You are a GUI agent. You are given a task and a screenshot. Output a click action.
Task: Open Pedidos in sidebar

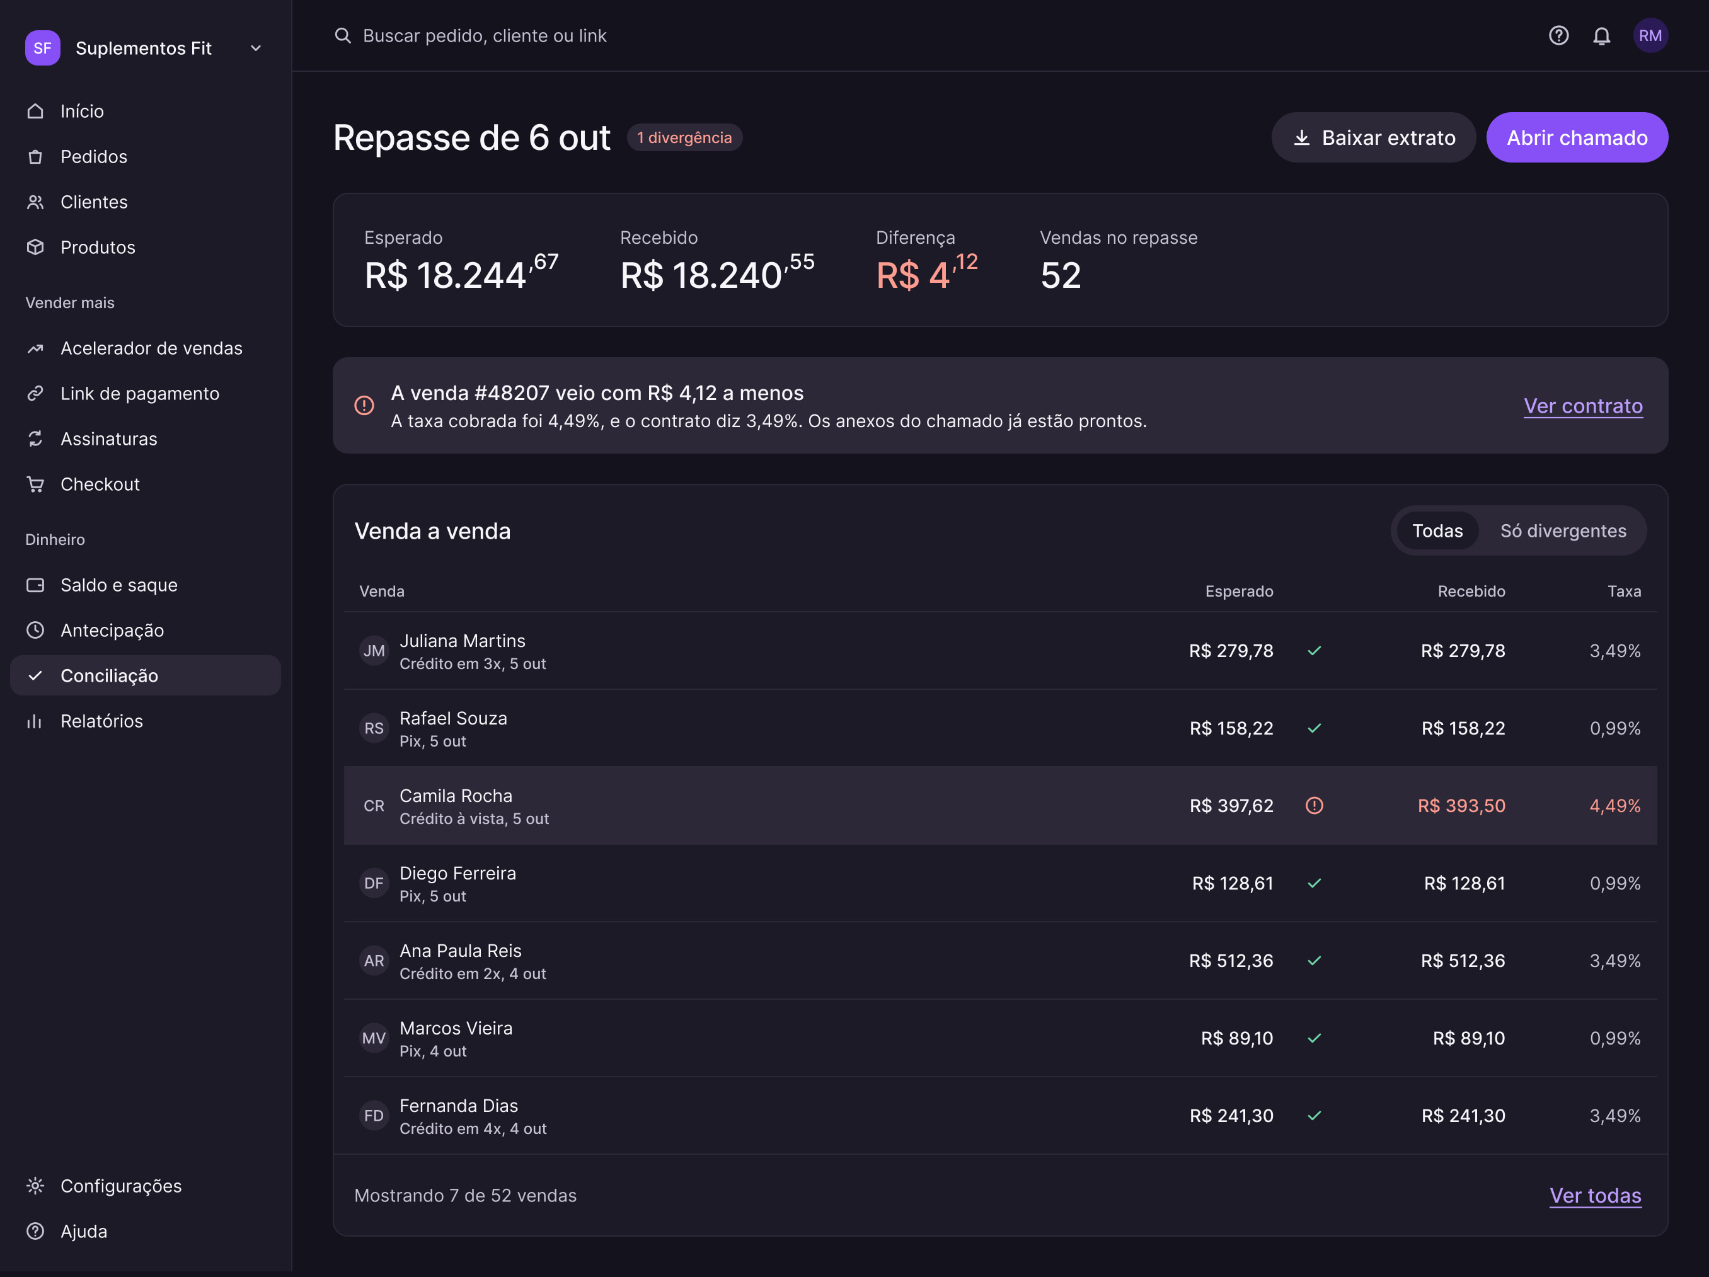(x=145, y=157)
